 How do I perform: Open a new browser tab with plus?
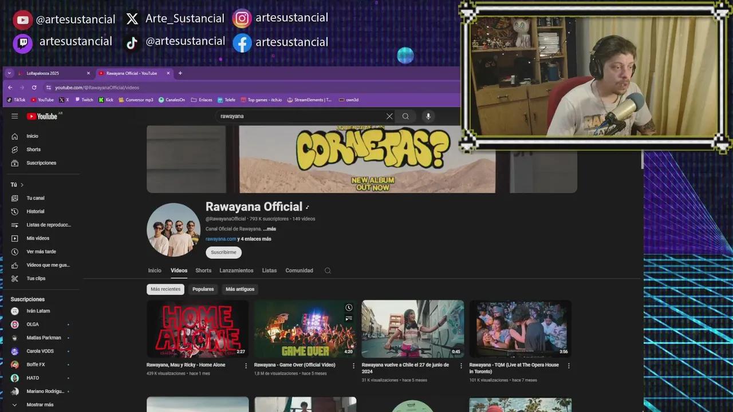[x=180, y=73]
